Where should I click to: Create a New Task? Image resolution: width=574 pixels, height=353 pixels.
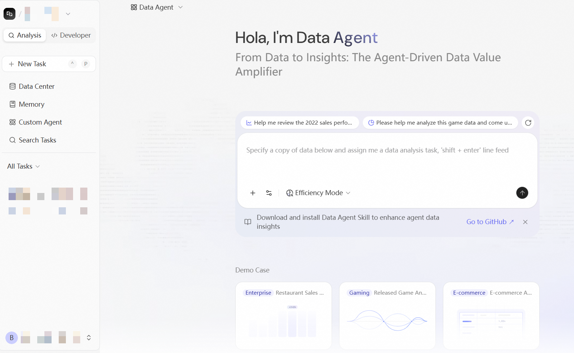(x=49, y=64)
